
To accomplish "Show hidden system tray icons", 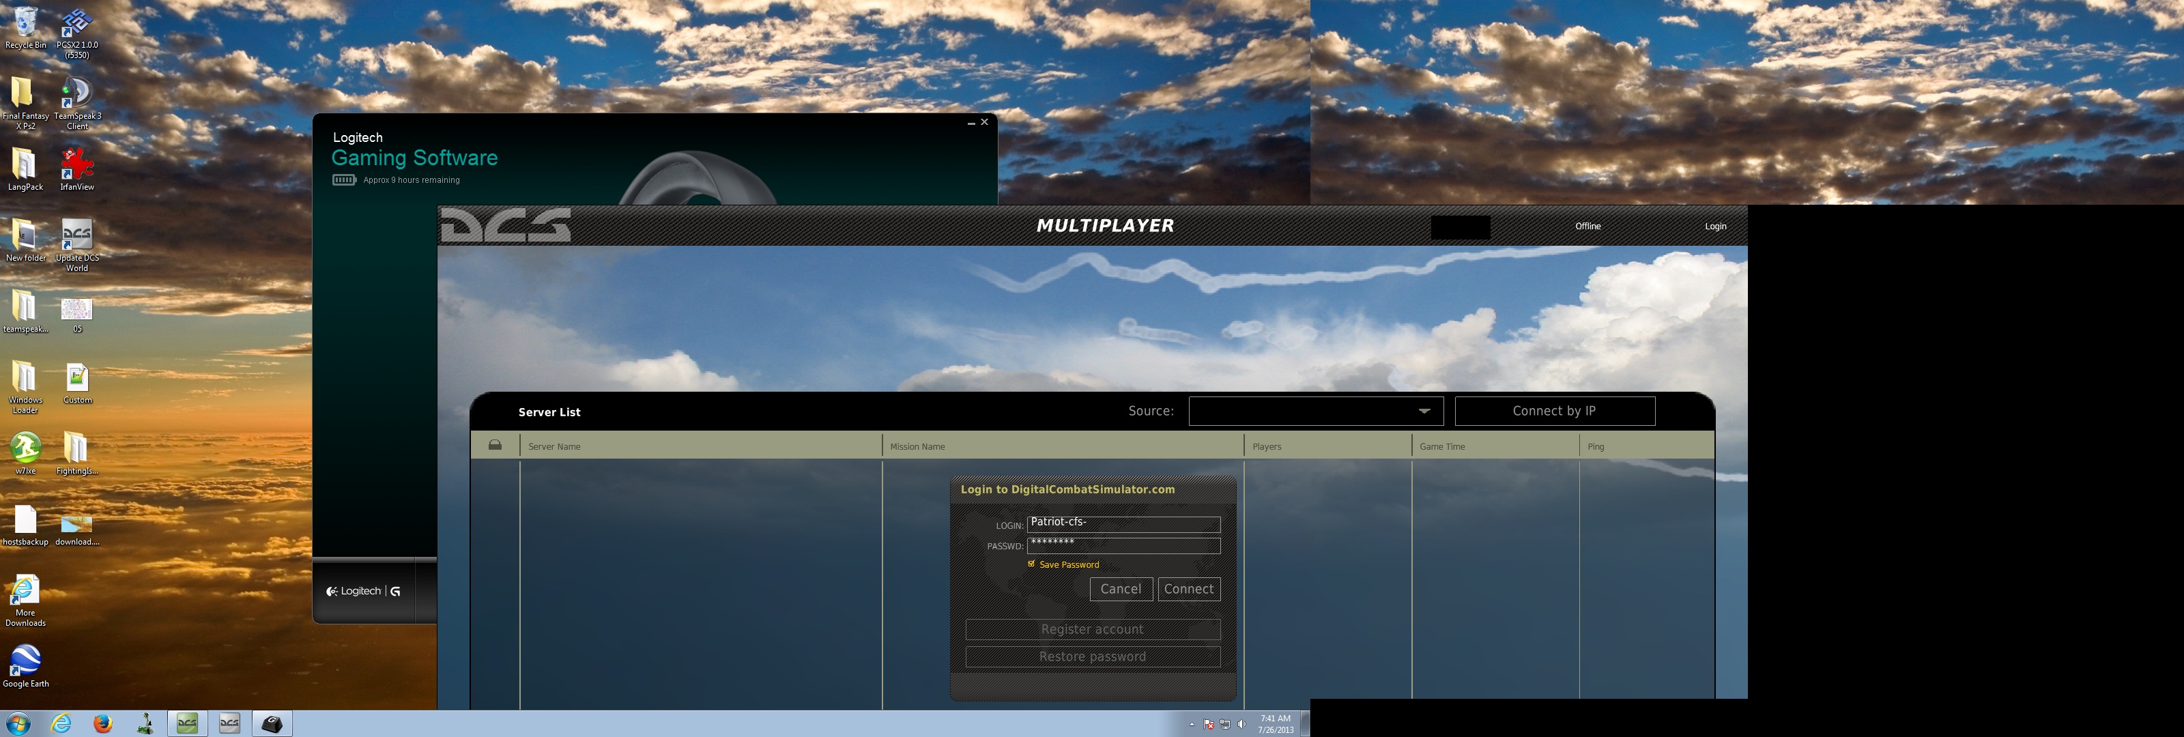I will coord(1192,724).
